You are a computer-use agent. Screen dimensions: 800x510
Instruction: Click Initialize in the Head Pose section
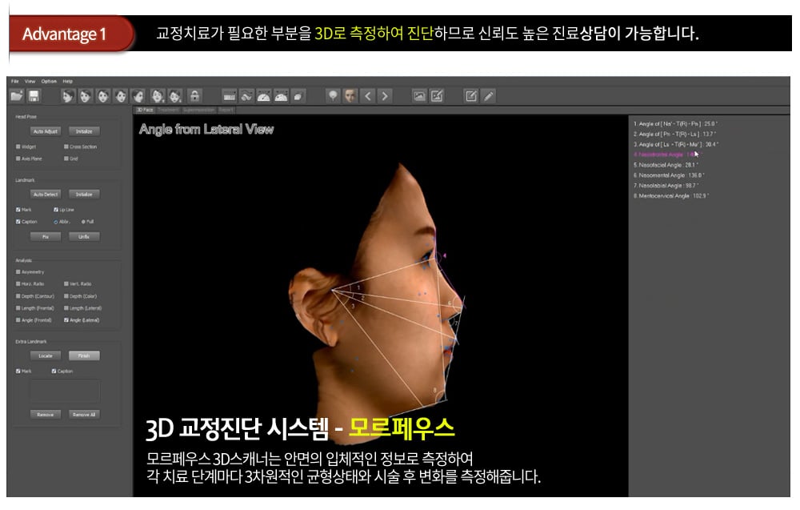tap(84, 131)
